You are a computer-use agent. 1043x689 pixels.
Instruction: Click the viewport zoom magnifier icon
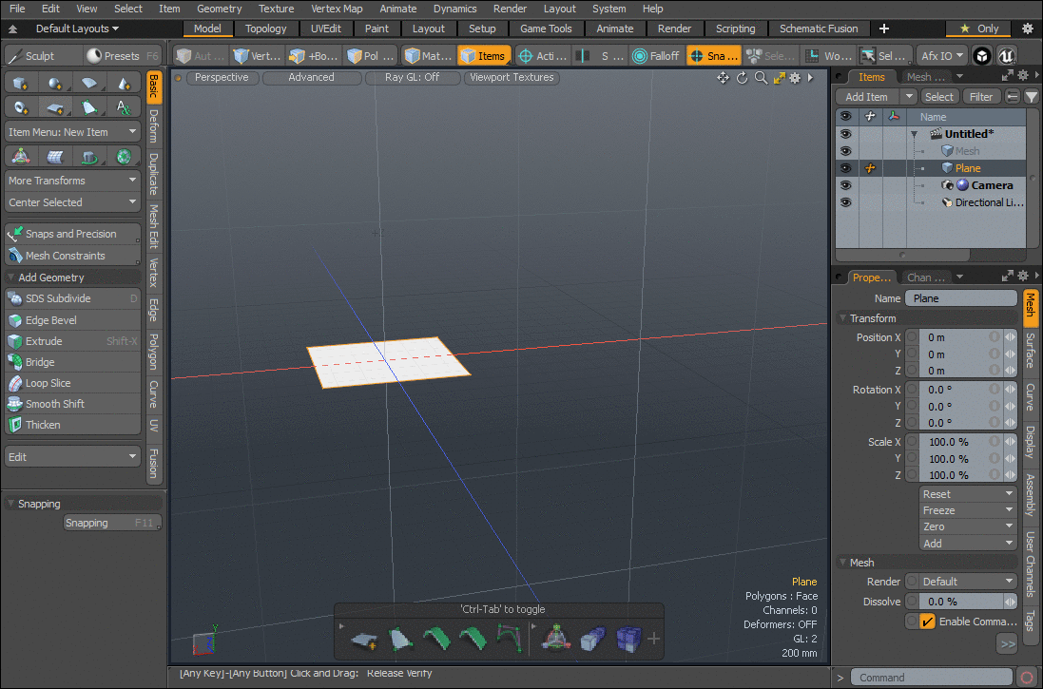(x=761, y=78)
